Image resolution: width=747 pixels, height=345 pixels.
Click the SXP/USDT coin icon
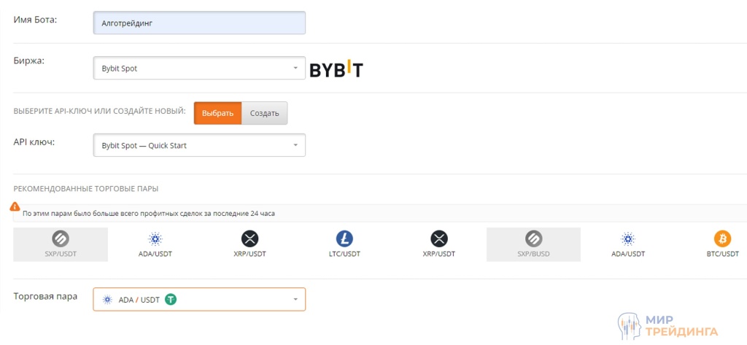coord(61,238)
